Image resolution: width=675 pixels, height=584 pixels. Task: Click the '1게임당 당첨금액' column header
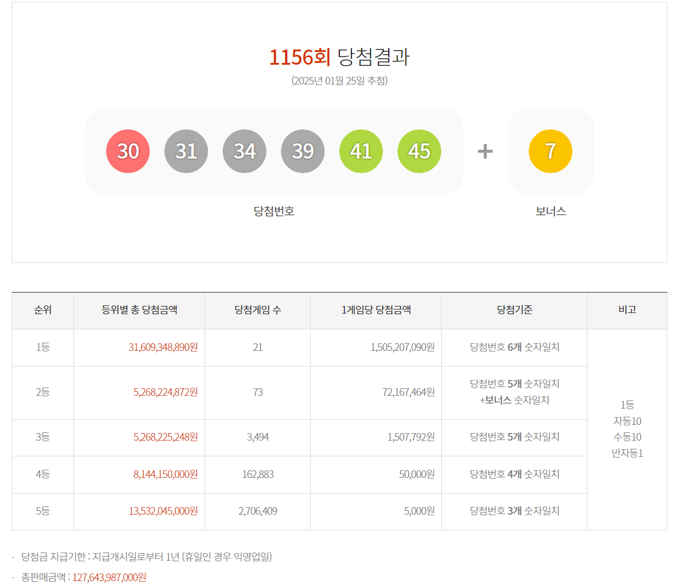pyautogui.click(x=376, y=310)
